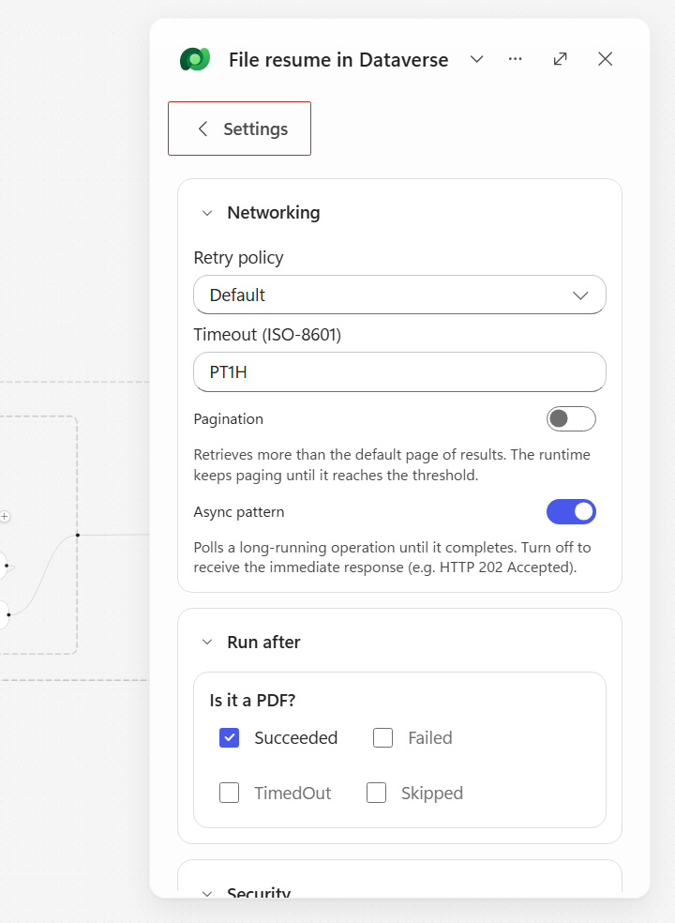Go back using the Settings back arrow
The width and height of the screenshot is (675, 923).
pyautogui.click(x=203, y=129)
